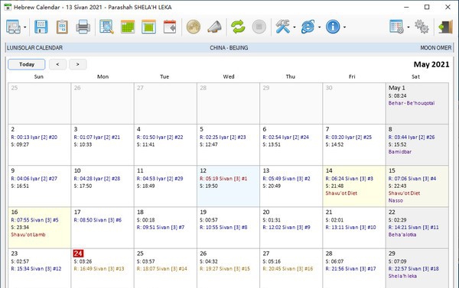Click the 'Nasso' parashah text
The image size is (459, 288).
396,201
